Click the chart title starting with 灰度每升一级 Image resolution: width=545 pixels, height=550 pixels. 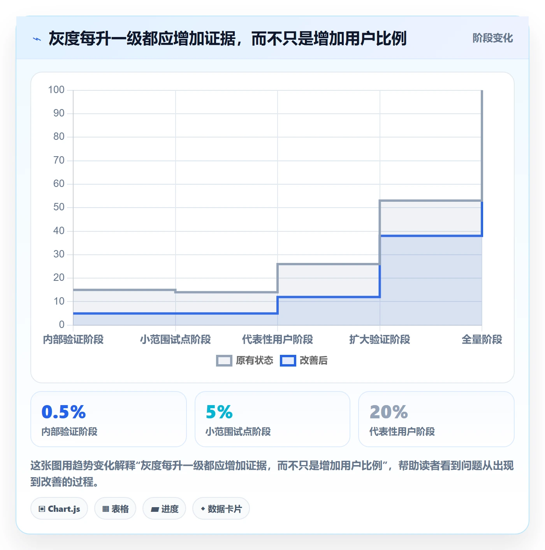(228, 39)
